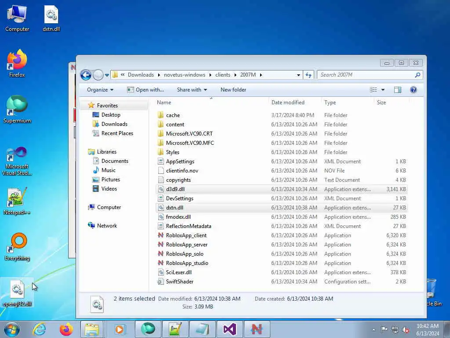Switch to Notepad++ taskbar button
The width and height of the screenshot is (450, 338).
pyautogui.click(x=175, y=329)
